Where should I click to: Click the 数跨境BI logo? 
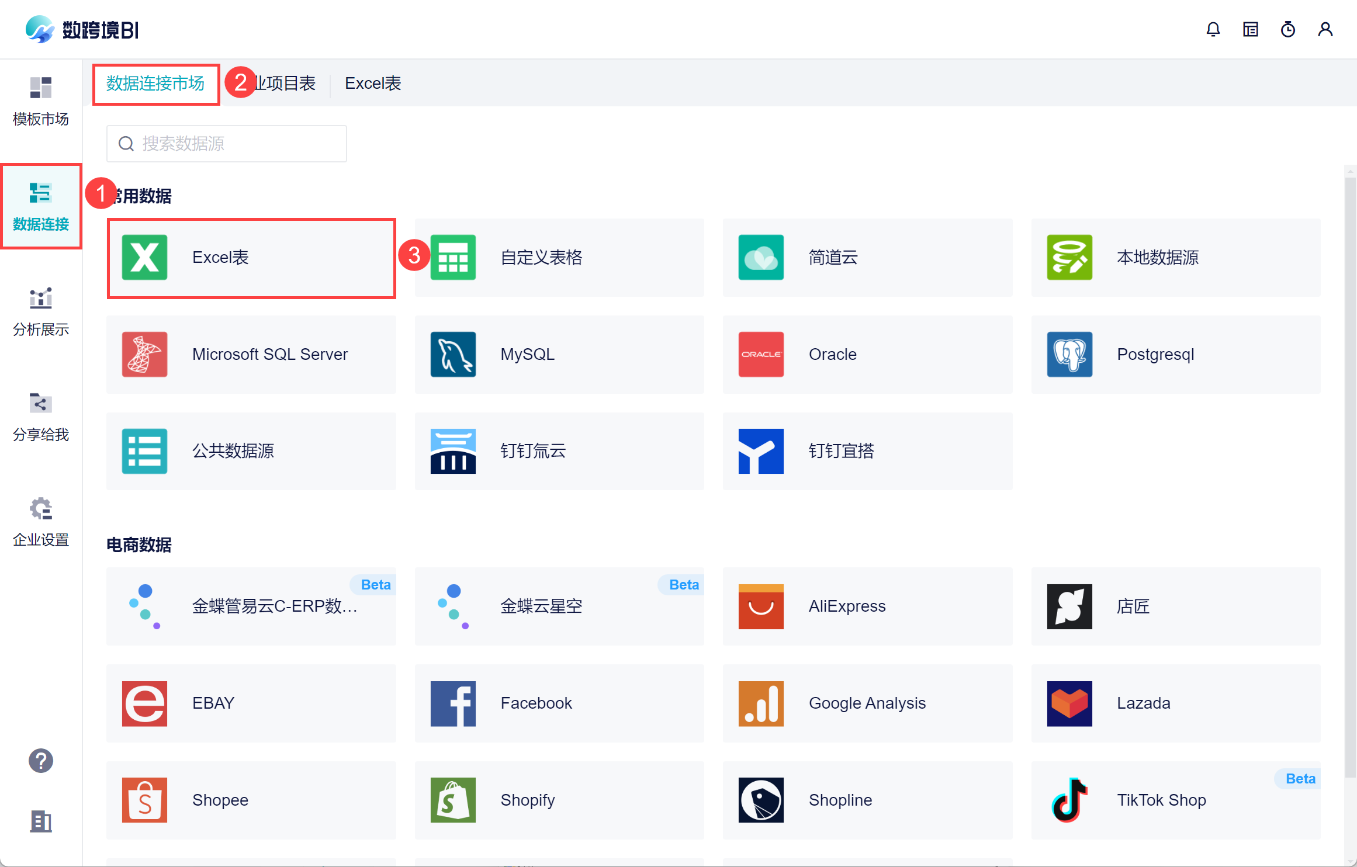[x=82, y=29]
